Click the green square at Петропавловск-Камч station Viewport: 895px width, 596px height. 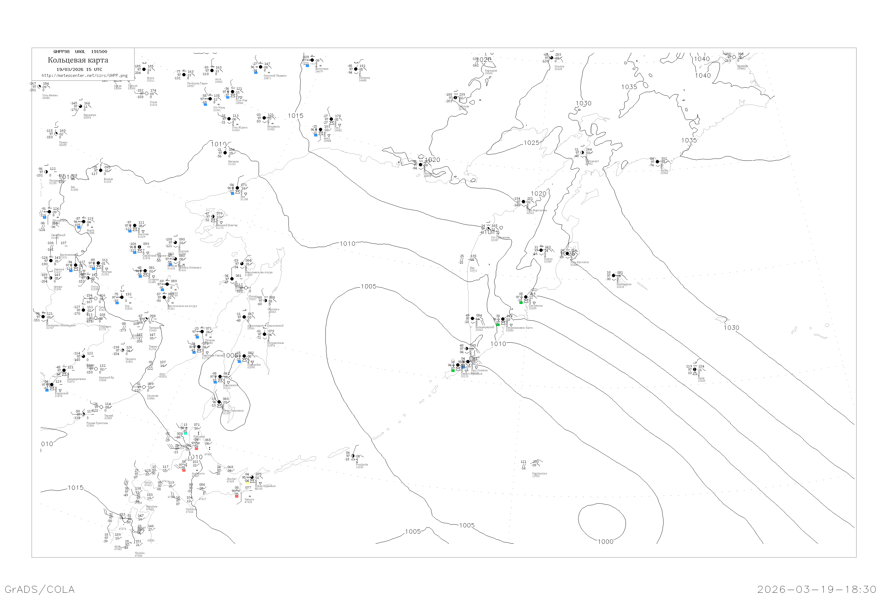[498, 325]
